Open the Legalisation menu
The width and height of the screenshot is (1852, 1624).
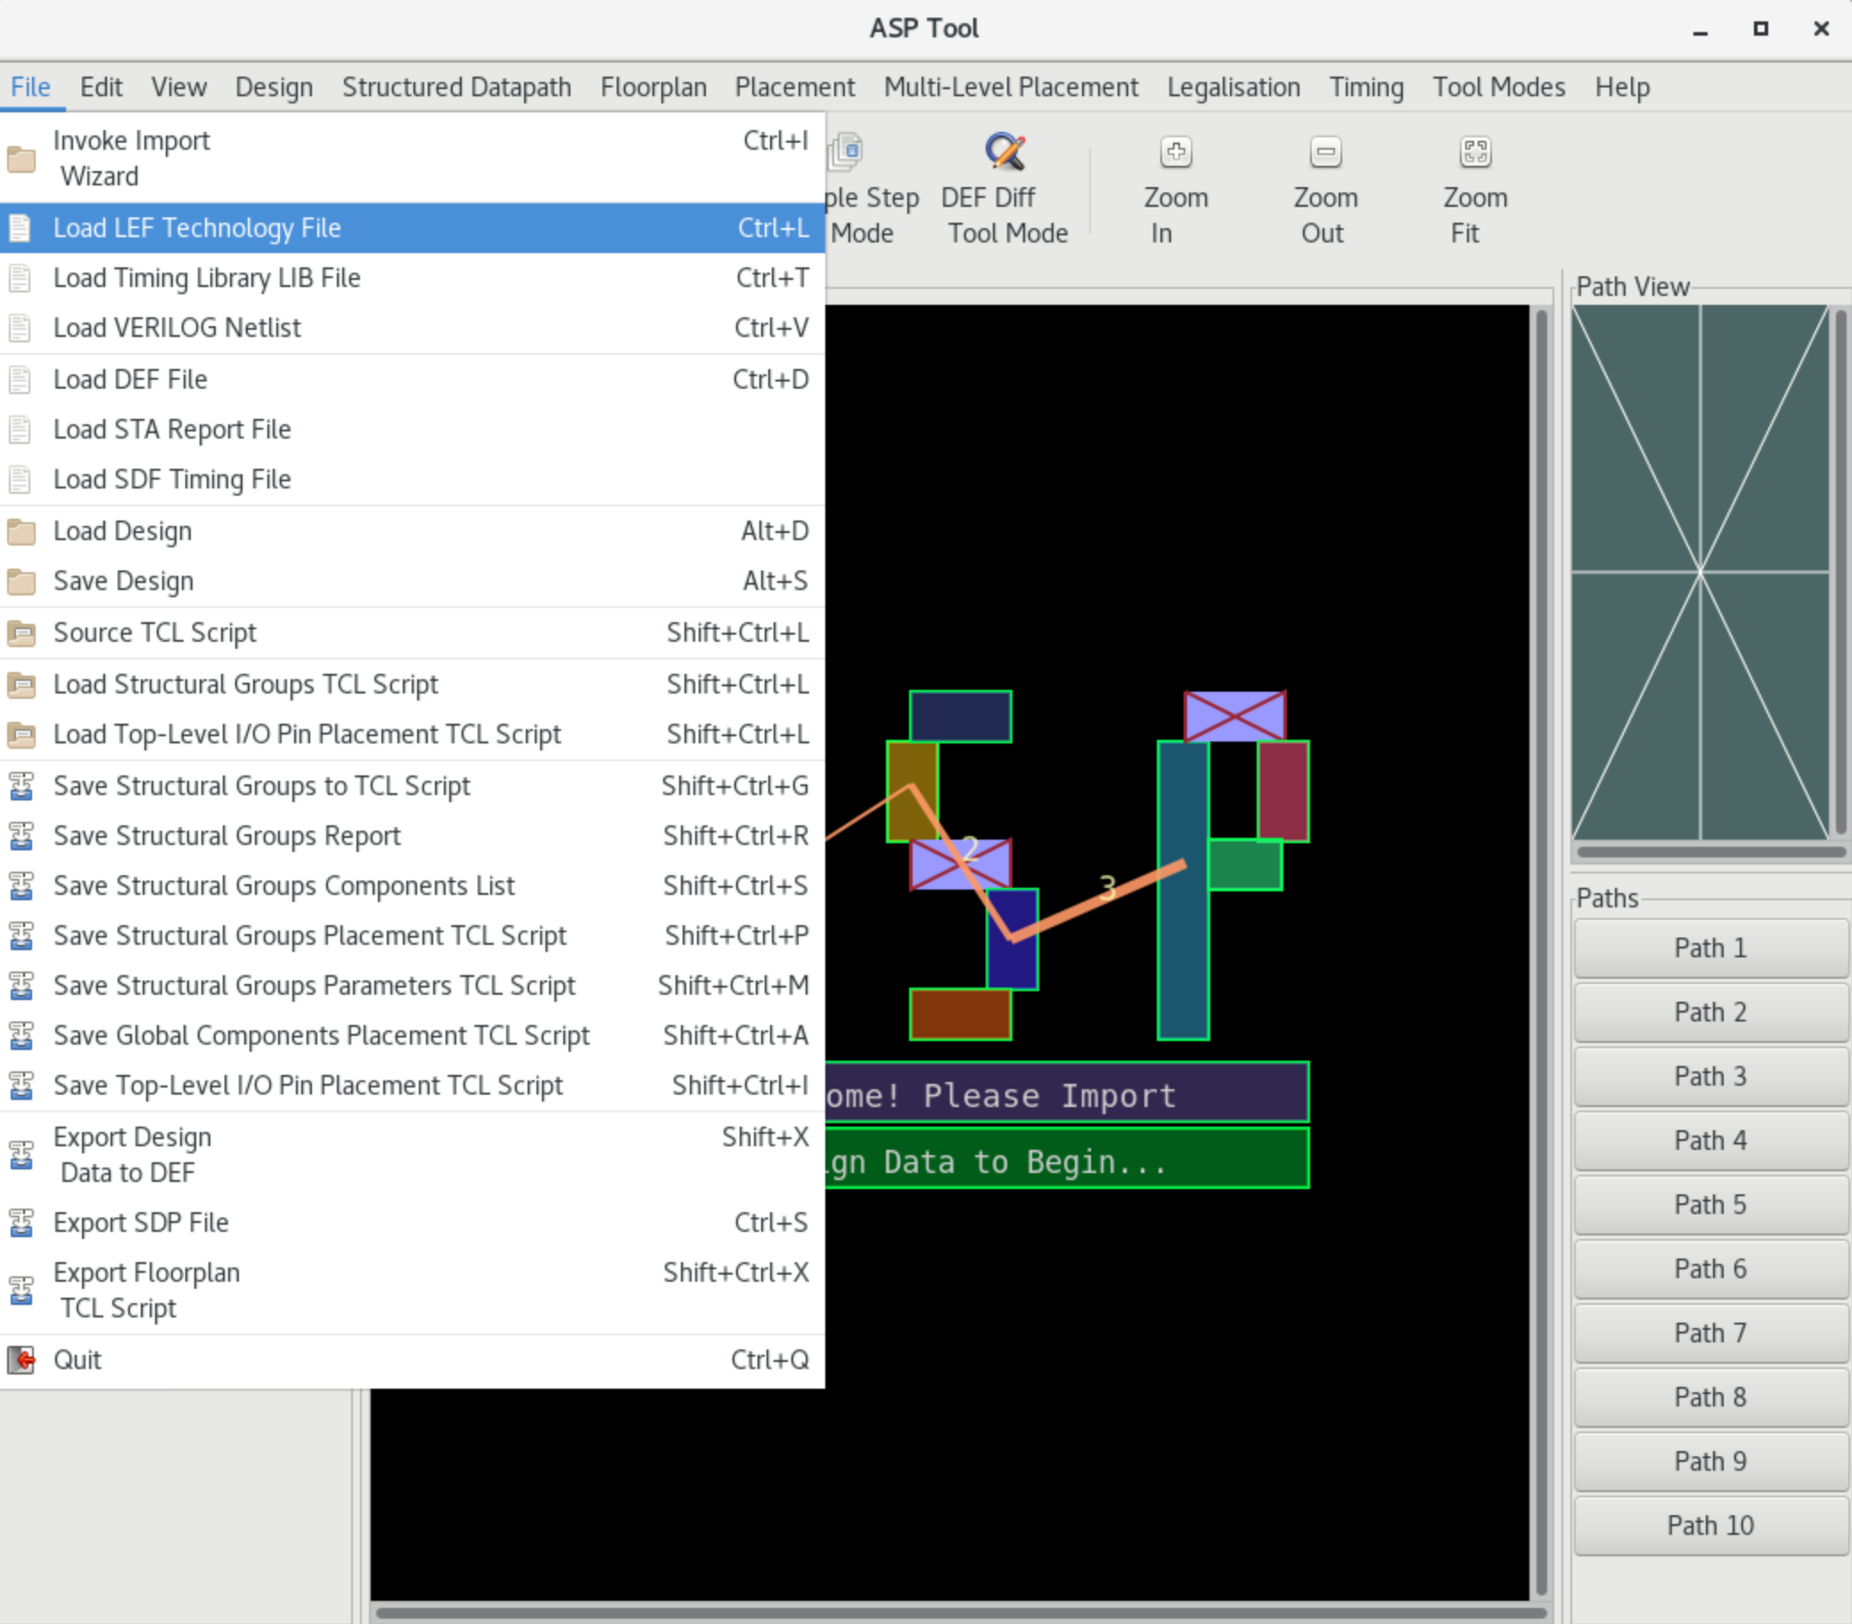[x=1233, y=87]
